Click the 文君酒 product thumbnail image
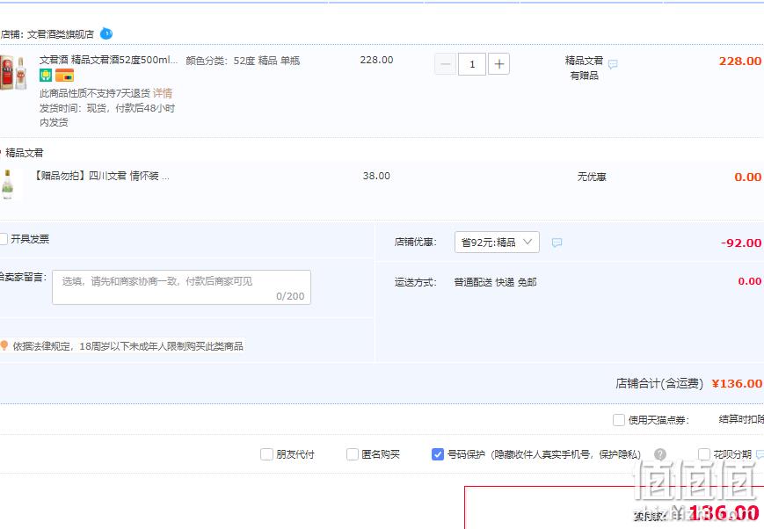This screenshot has width=764, height=529. [x=12, y=73]
